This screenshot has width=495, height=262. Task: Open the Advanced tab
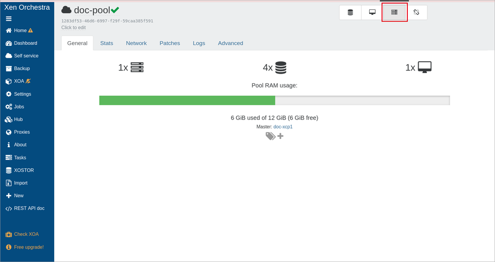point(230,43)
